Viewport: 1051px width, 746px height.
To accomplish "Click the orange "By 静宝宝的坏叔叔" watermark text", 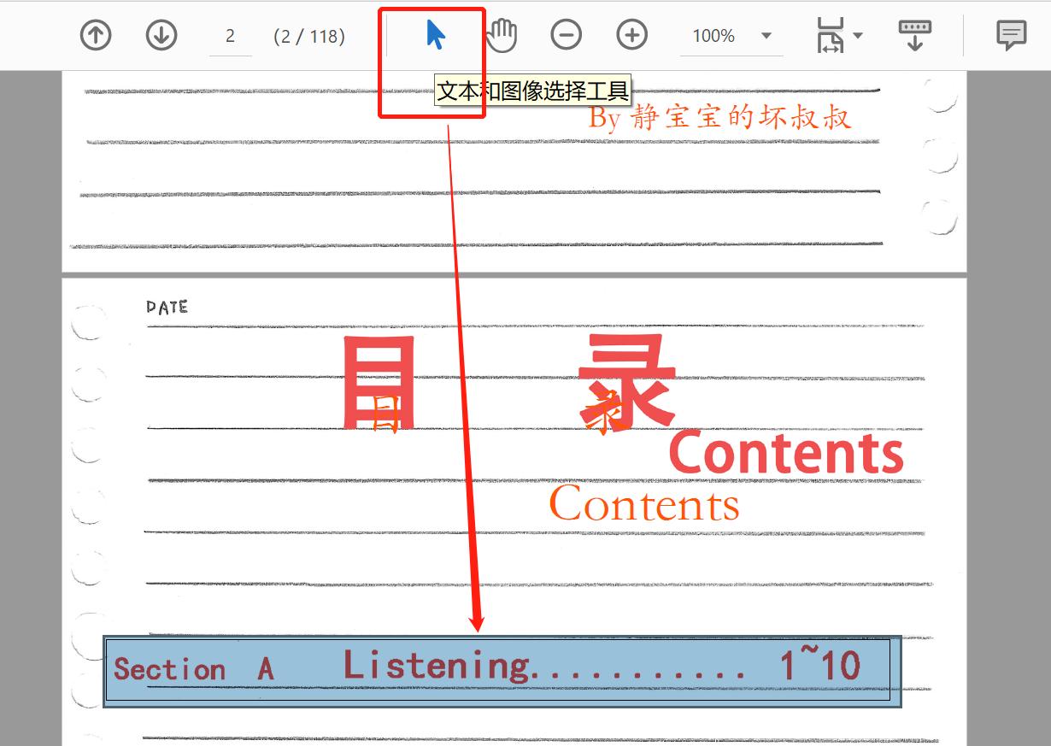I will [x=722, y=118].
